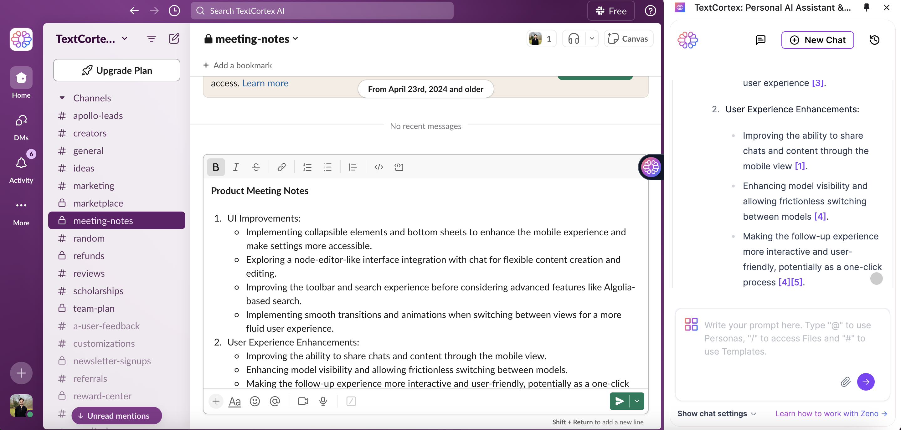Open huddle options dropdown
The image size is (901, 430).
[592, 38]
